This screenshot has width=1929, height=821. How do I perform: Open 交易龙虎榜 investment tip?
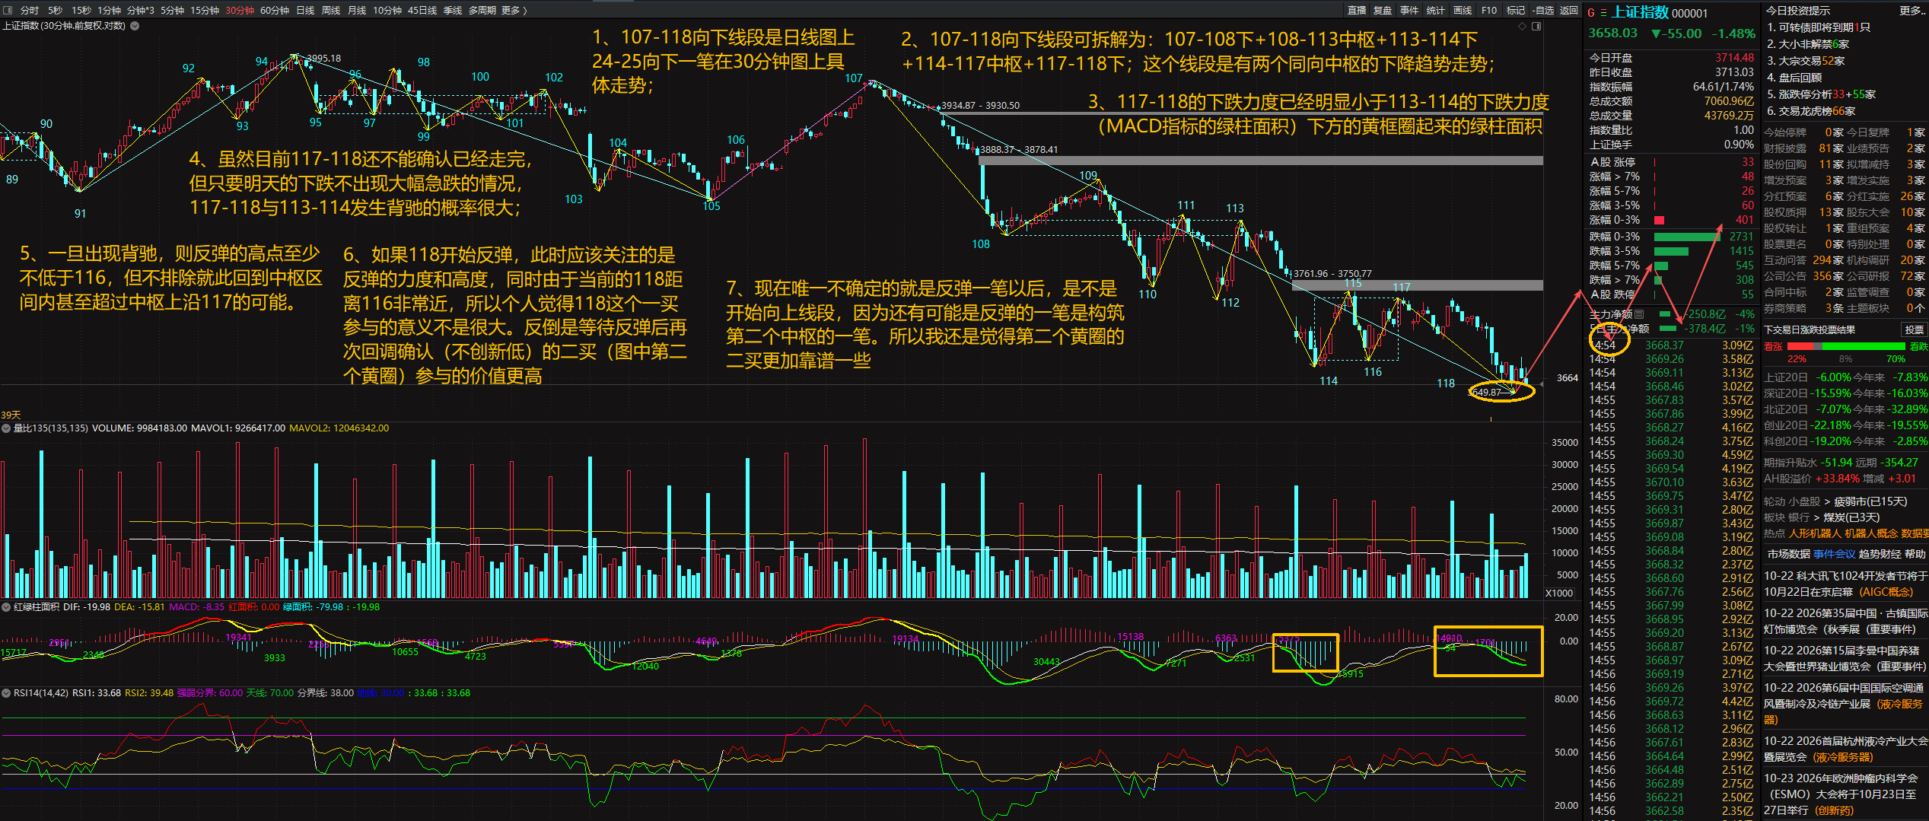click(x=1811, y=111)
